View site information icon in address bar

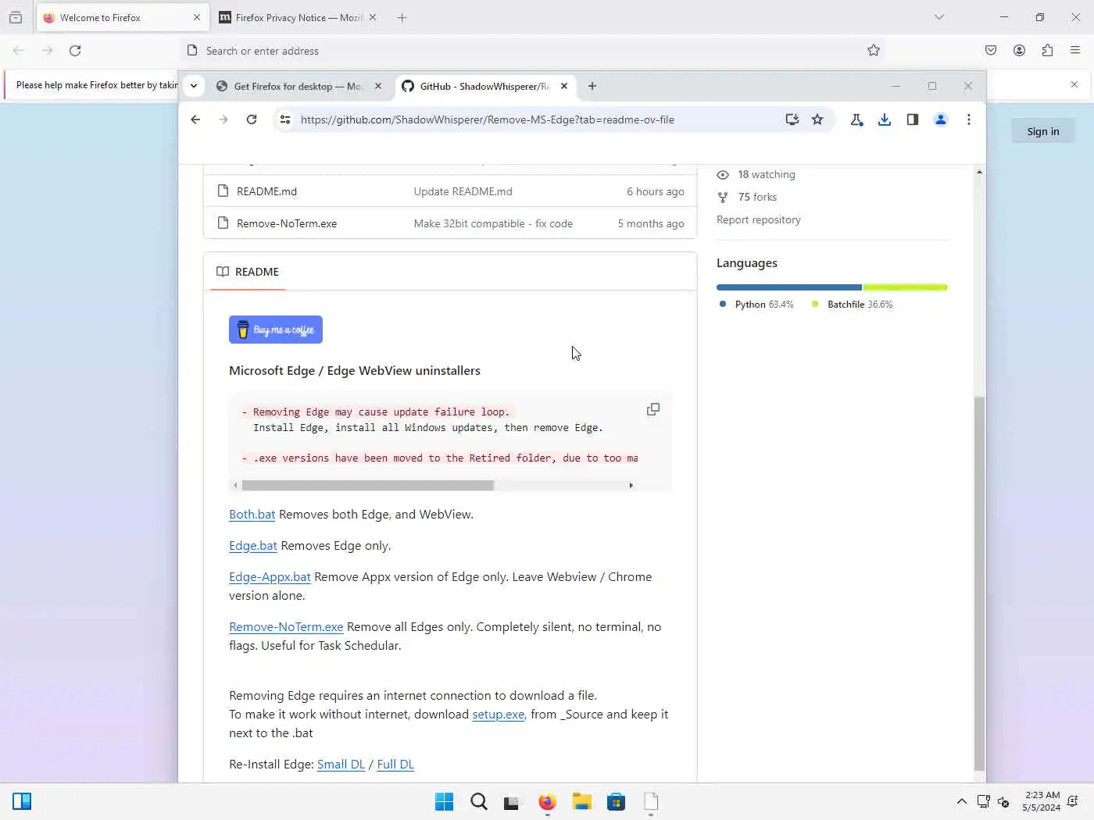coord(285,119)
